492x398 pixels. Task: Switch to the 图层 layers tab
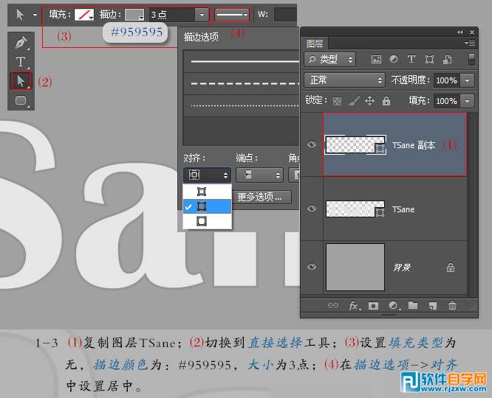315,43
